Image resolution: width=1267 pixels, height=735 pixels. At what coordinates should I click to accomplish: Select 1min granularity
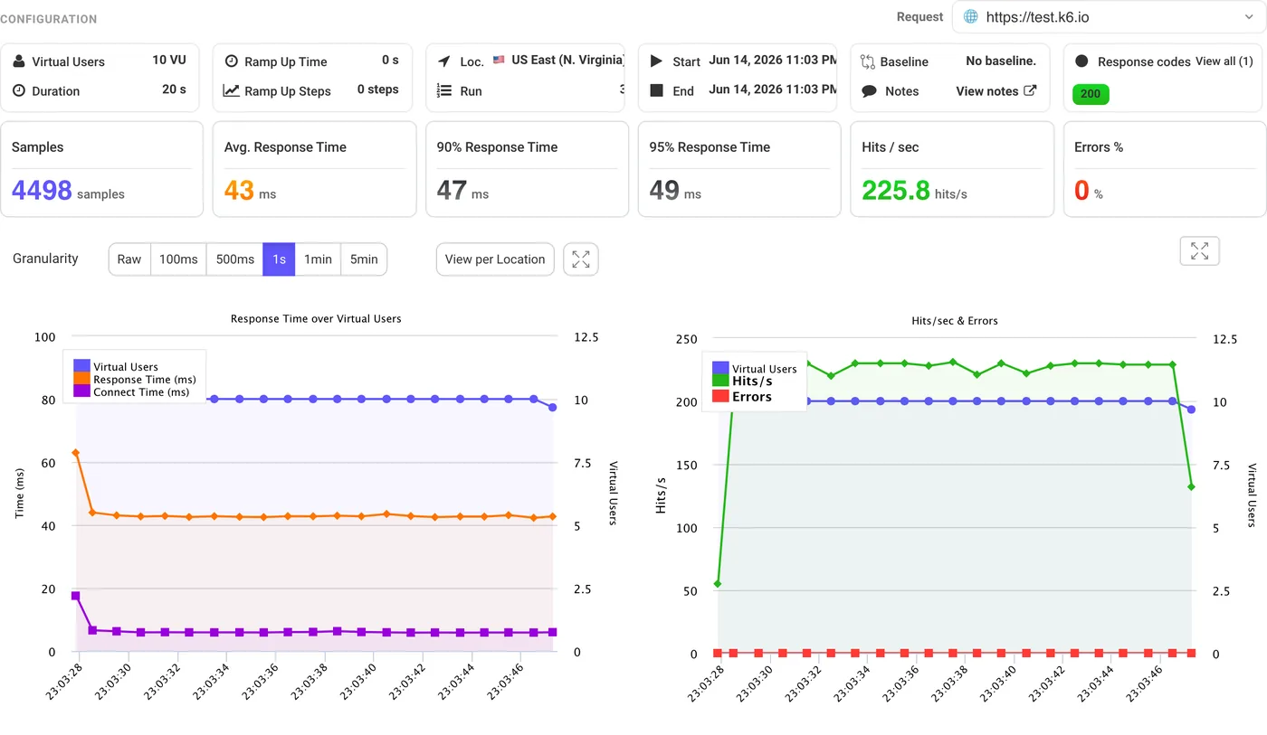point(318,259)
